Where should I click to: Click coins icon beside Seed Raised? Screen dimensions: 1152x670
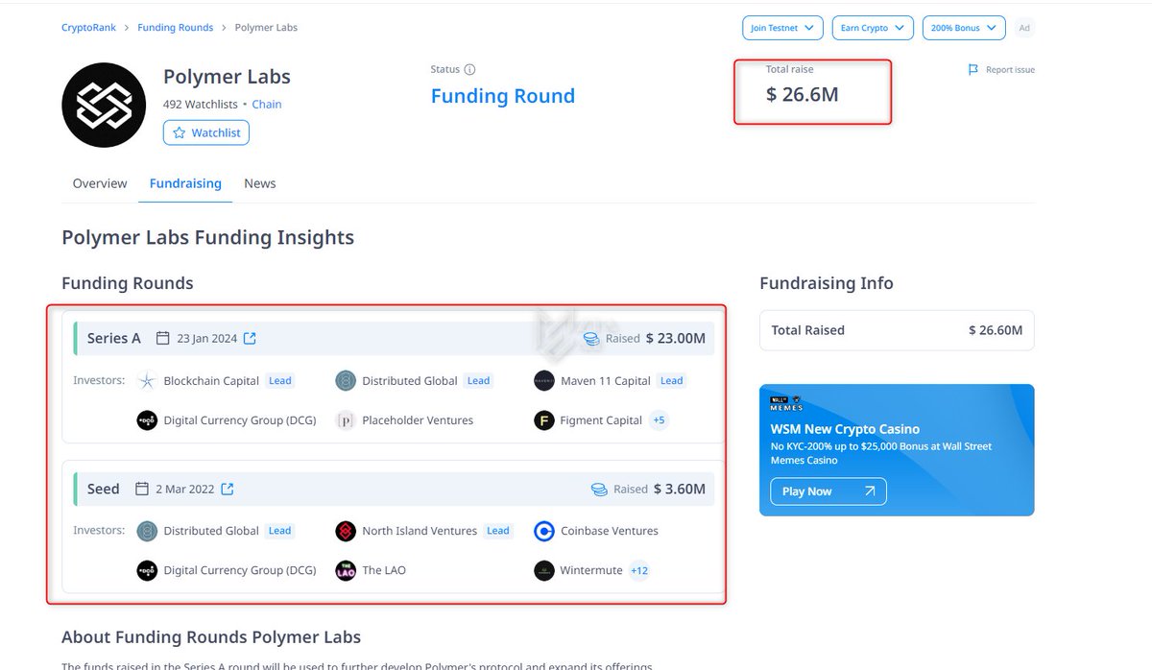[x=599, y=490]
